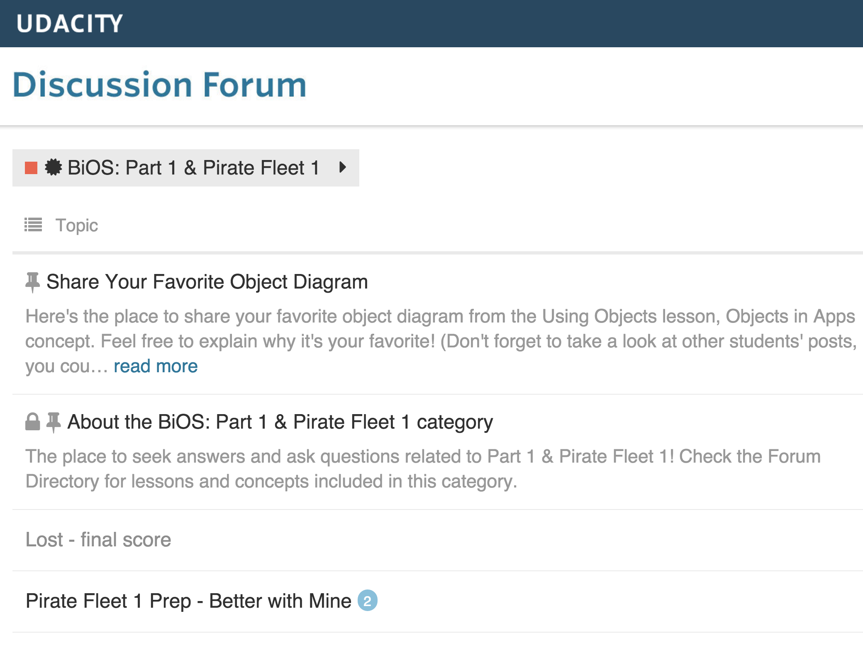Expand the category dropdown arrow
The height and width of the screenshot is (650, 863).
point(342,167)
